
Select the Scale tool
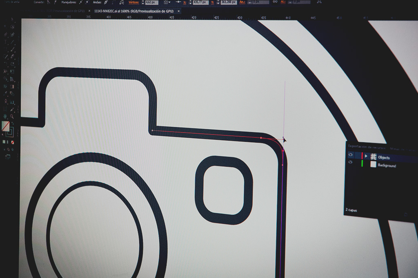pos(13,64)
